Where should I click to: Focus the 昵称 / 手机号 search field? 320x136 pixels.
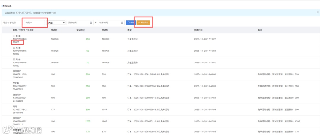pyautogui.click(x=12, y=22)
